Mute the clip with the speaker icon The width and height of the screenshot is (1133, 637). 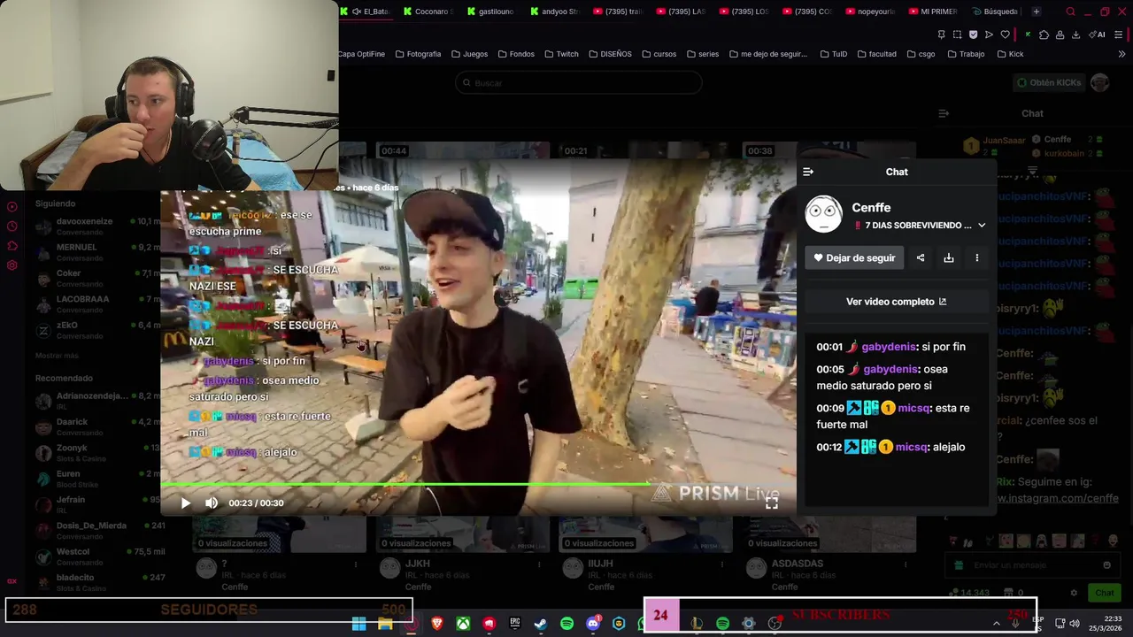pos(212,503)
